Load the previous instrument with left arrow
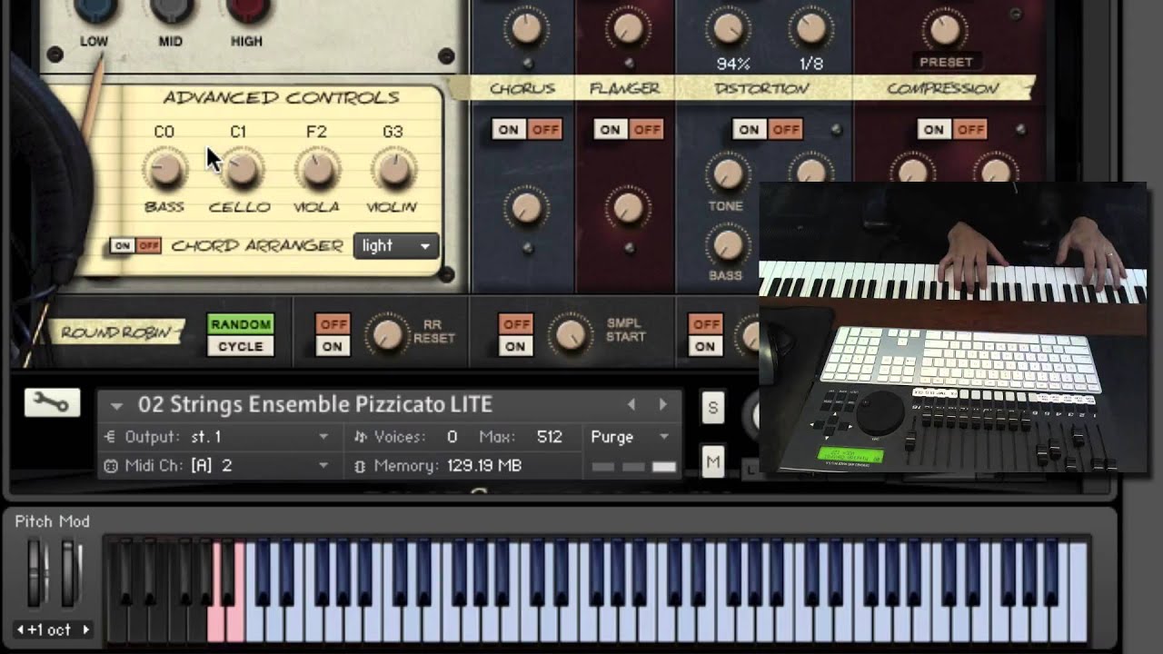 pos(631,404)
